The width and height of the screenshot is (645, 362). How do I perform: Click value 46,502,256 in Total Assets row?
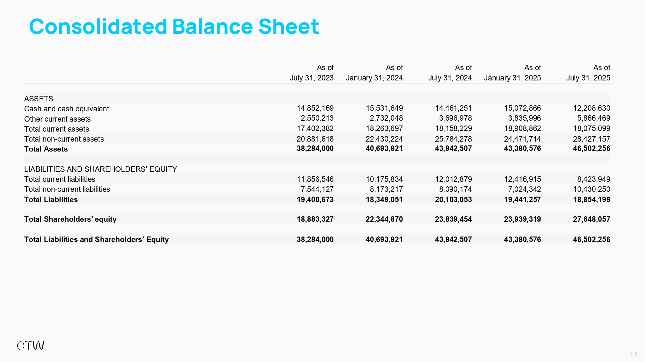click(x=591, y=148)
